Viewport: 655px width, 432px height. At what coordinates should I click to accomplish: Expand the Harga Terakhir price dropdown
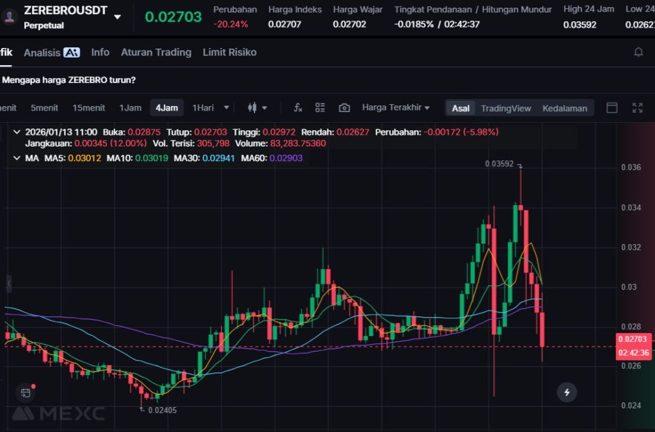[x=395, y=107]
